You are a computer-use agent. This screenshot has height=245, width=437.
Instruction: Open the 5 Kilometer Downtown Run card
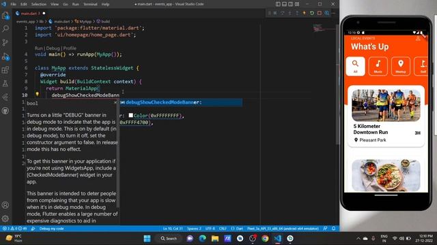386,116
